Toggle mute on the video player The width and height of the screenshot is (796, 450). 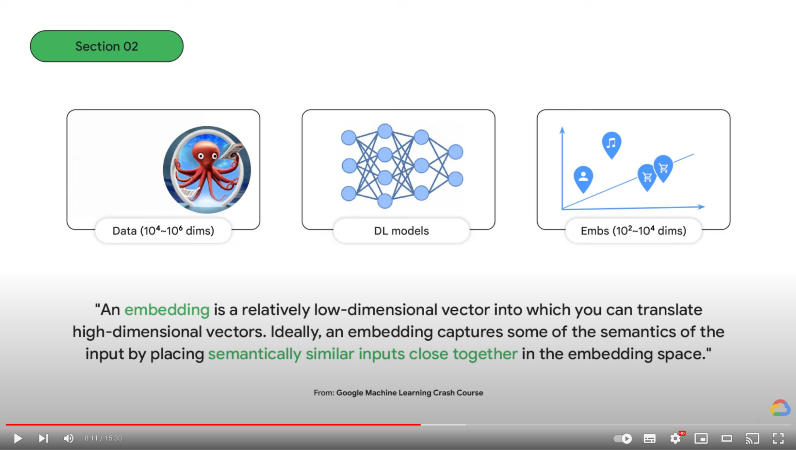point(69,437)
